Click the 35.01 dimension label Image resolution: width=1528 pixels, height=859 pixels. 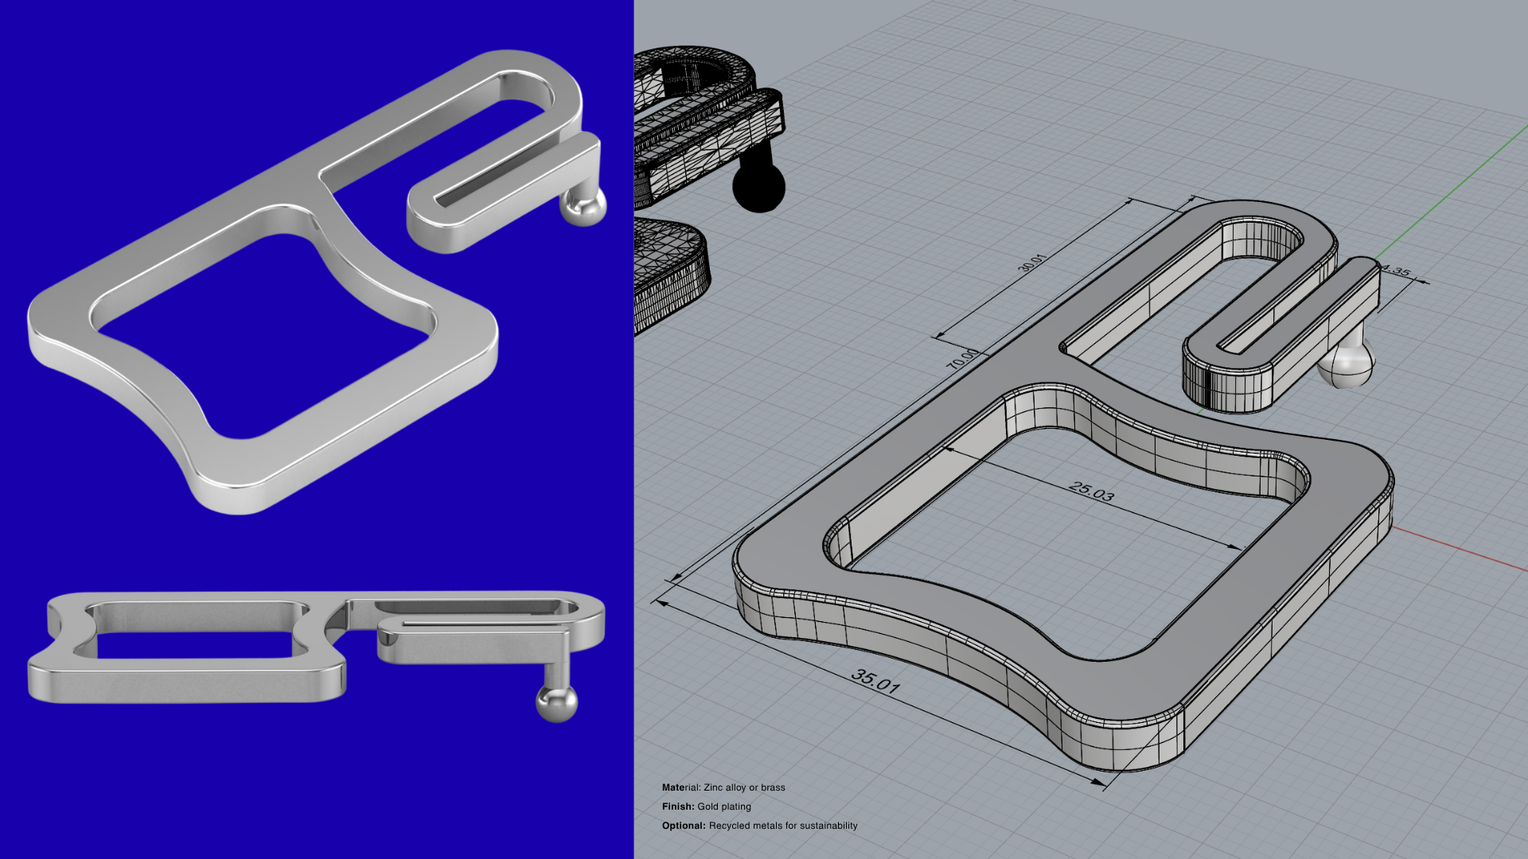875,681
